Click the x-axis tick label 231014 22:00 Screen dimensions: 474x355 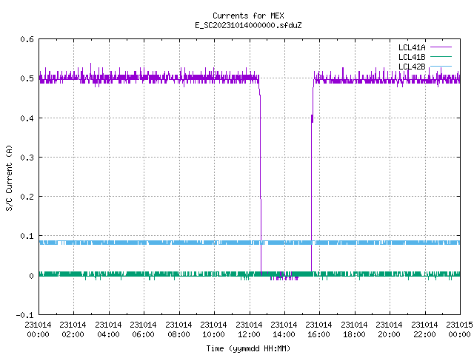(424, 330)
